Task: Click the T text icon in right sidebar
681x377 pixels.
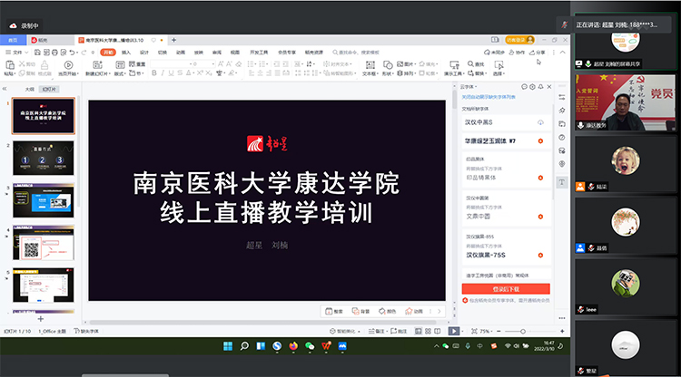Action: pyautogui.click(x=562, y=182)
